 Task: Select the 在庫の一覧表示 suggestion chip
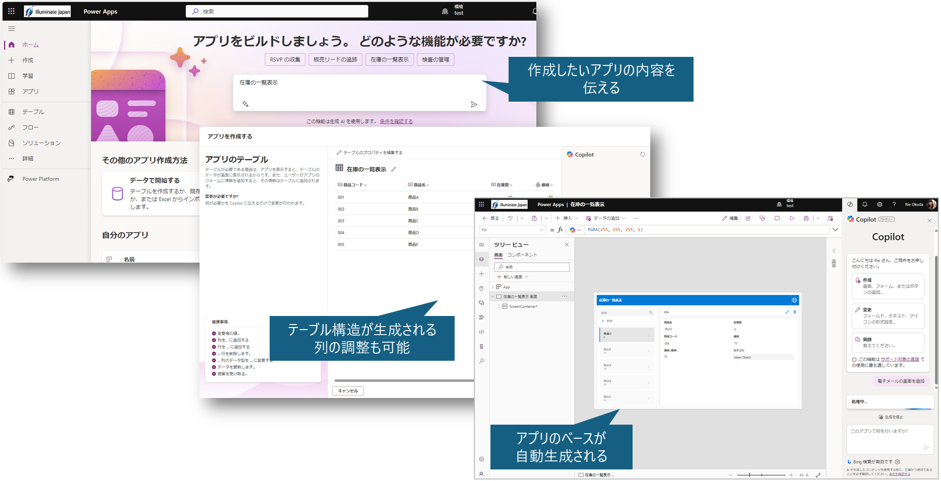(390, 59)
